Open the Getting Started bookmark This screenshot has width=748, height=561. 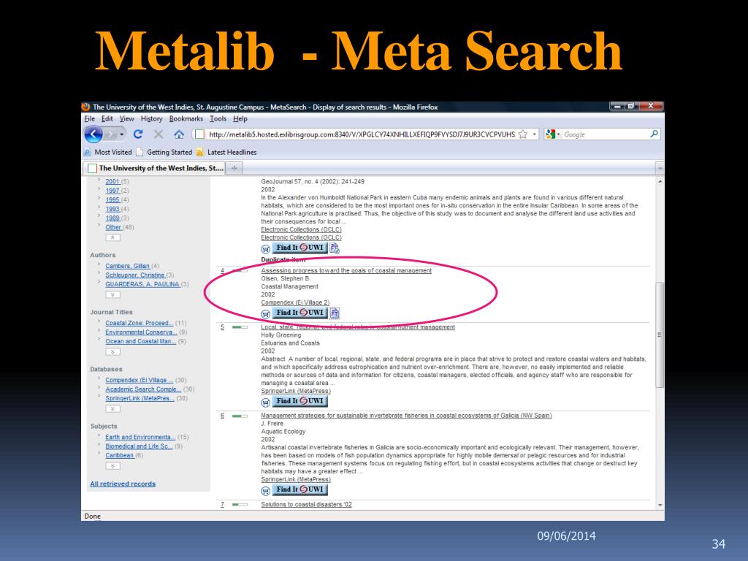point(164,152)
